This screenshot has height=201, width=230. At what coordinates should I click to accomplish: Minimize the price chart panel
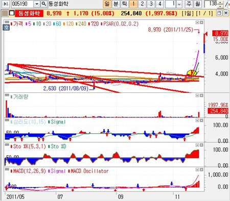(197, 22)
